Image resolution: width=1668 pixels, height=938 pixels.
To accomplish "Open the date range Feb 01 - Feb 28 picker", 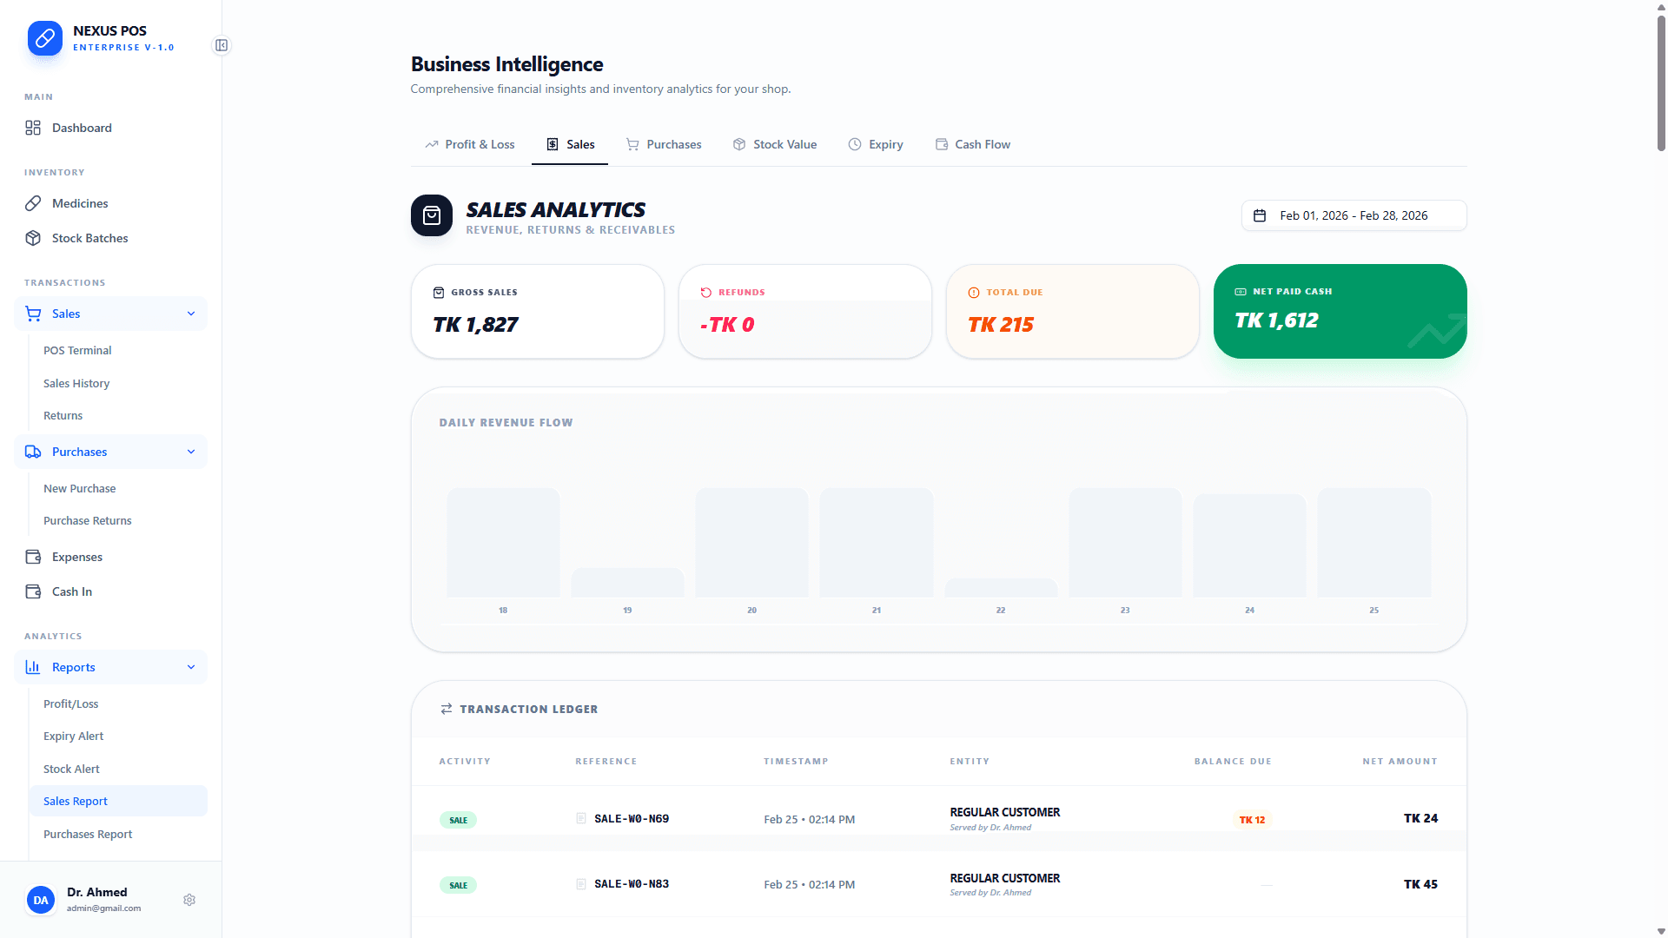I will click(1353, 215).
